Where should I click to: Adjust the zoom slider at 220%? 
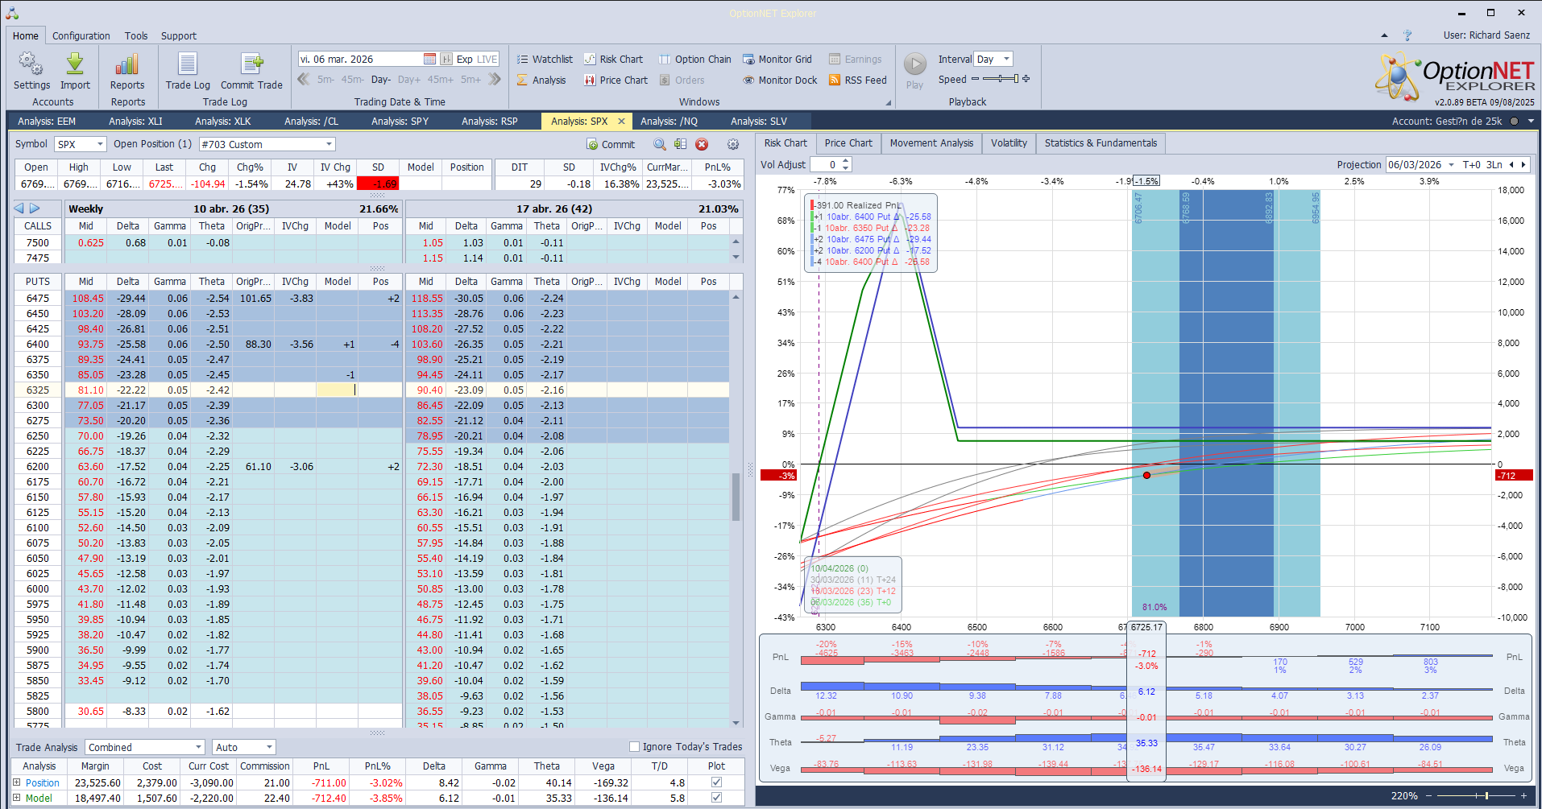1474,795
